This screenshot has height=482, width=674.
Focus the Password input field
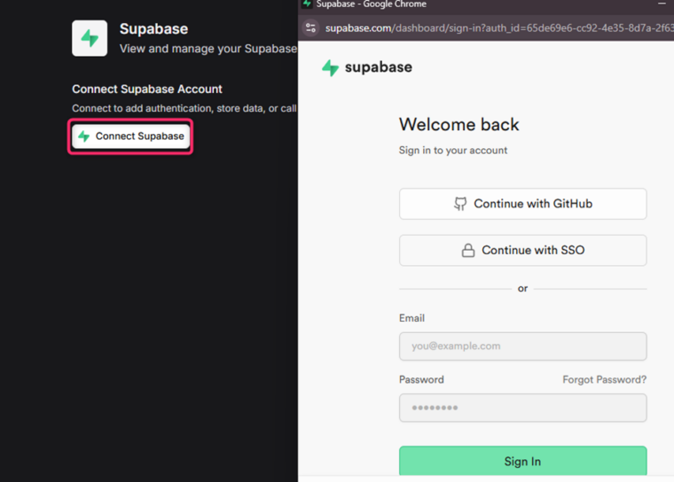[522, 408]
